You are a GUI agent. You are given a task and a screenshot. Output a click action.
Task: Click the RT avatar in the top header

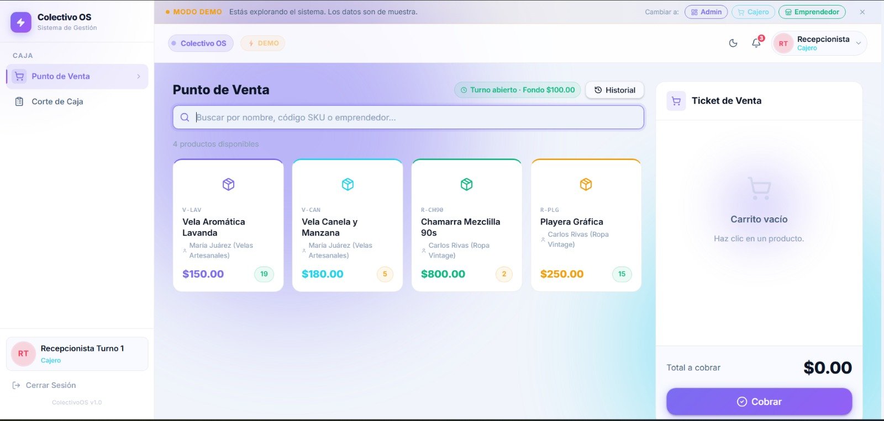click(x=783, y=44)
